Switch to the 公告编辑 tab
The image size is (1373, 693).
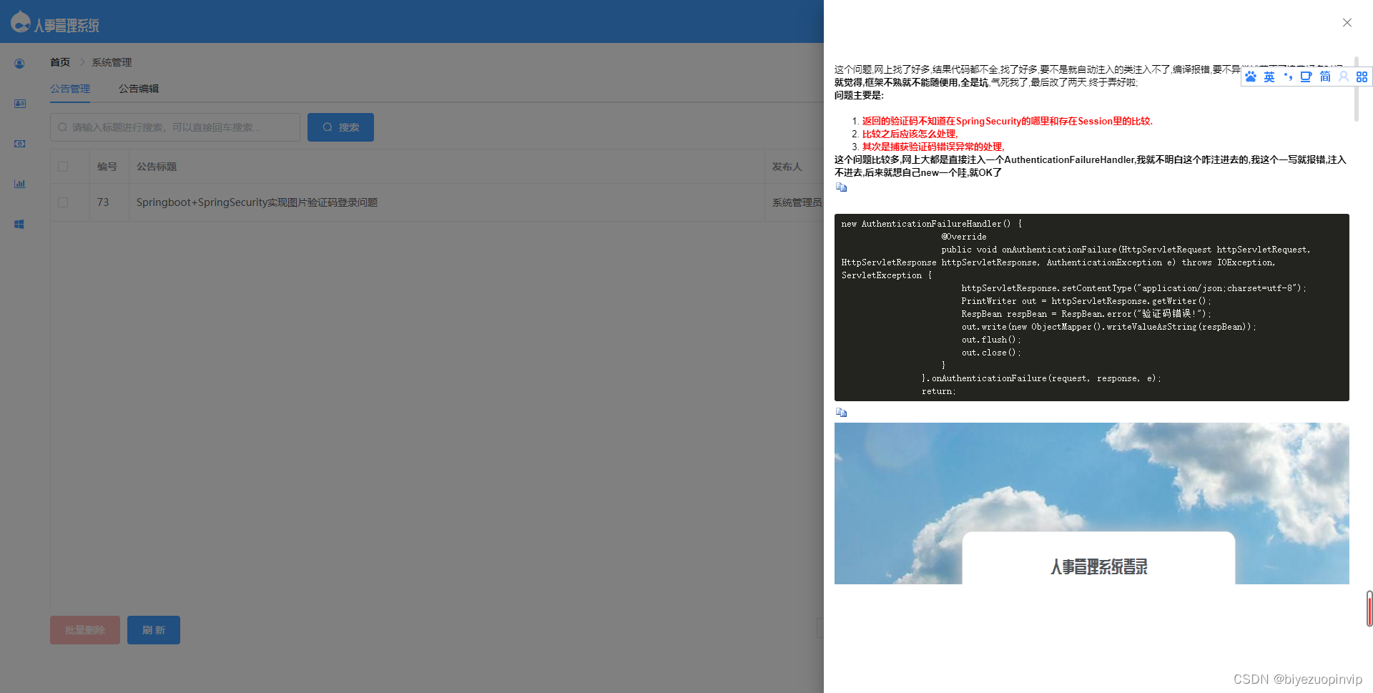pos(139,88)
